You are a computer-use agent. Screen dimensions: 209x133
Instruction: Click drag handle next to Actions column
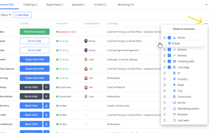[x=165, y=50]
